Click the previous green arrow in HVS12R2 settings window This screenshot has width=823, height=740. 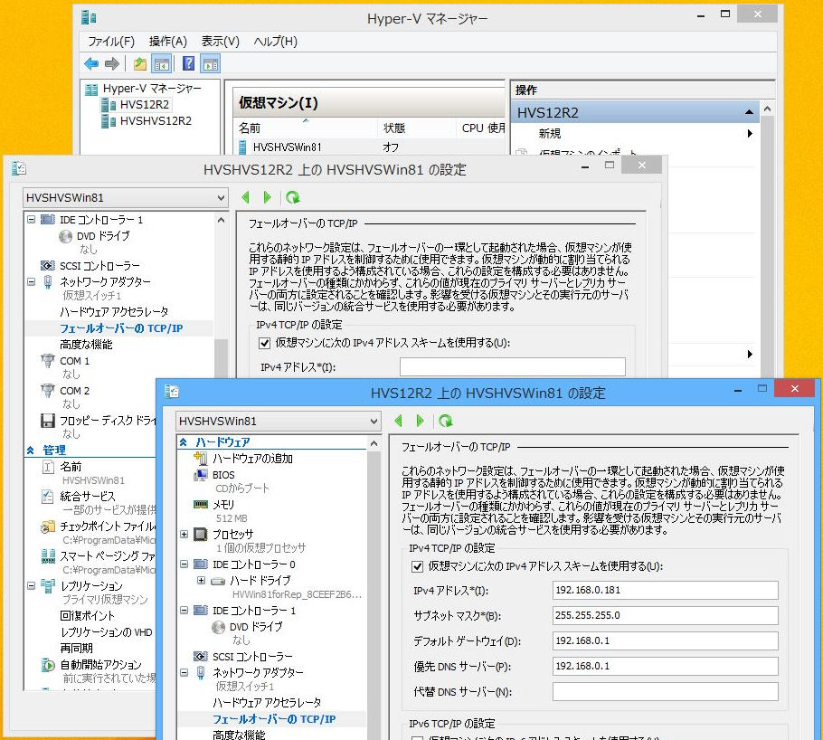[398, 421]
